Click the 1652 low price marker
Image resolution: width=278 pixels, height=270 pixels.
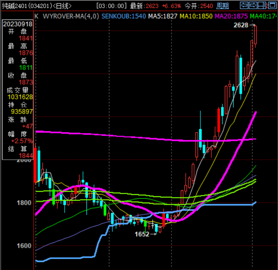click(x=142, y=234)
